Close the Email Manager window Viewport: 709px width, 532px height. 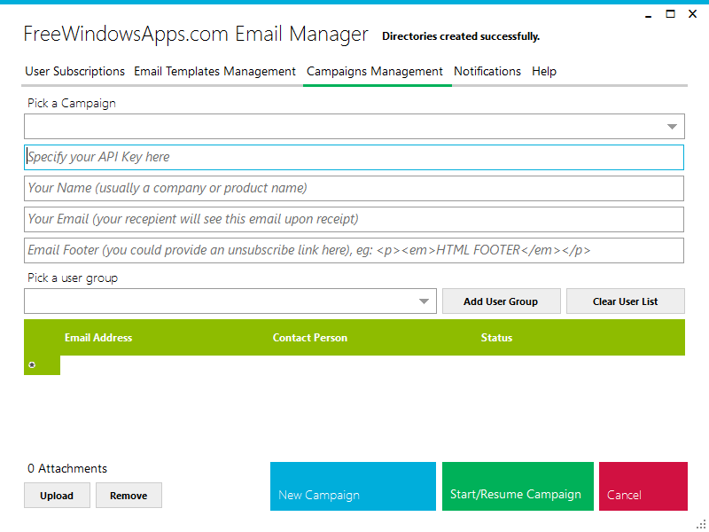coord(692,14)
